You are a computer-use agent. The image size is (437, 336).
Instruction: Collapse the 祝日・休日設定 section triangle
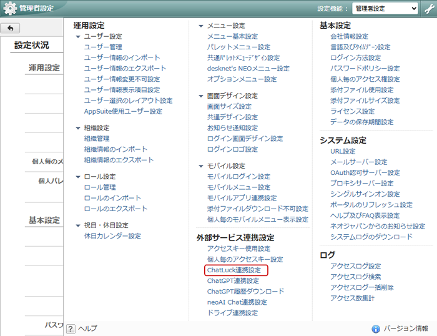(78, 225)
